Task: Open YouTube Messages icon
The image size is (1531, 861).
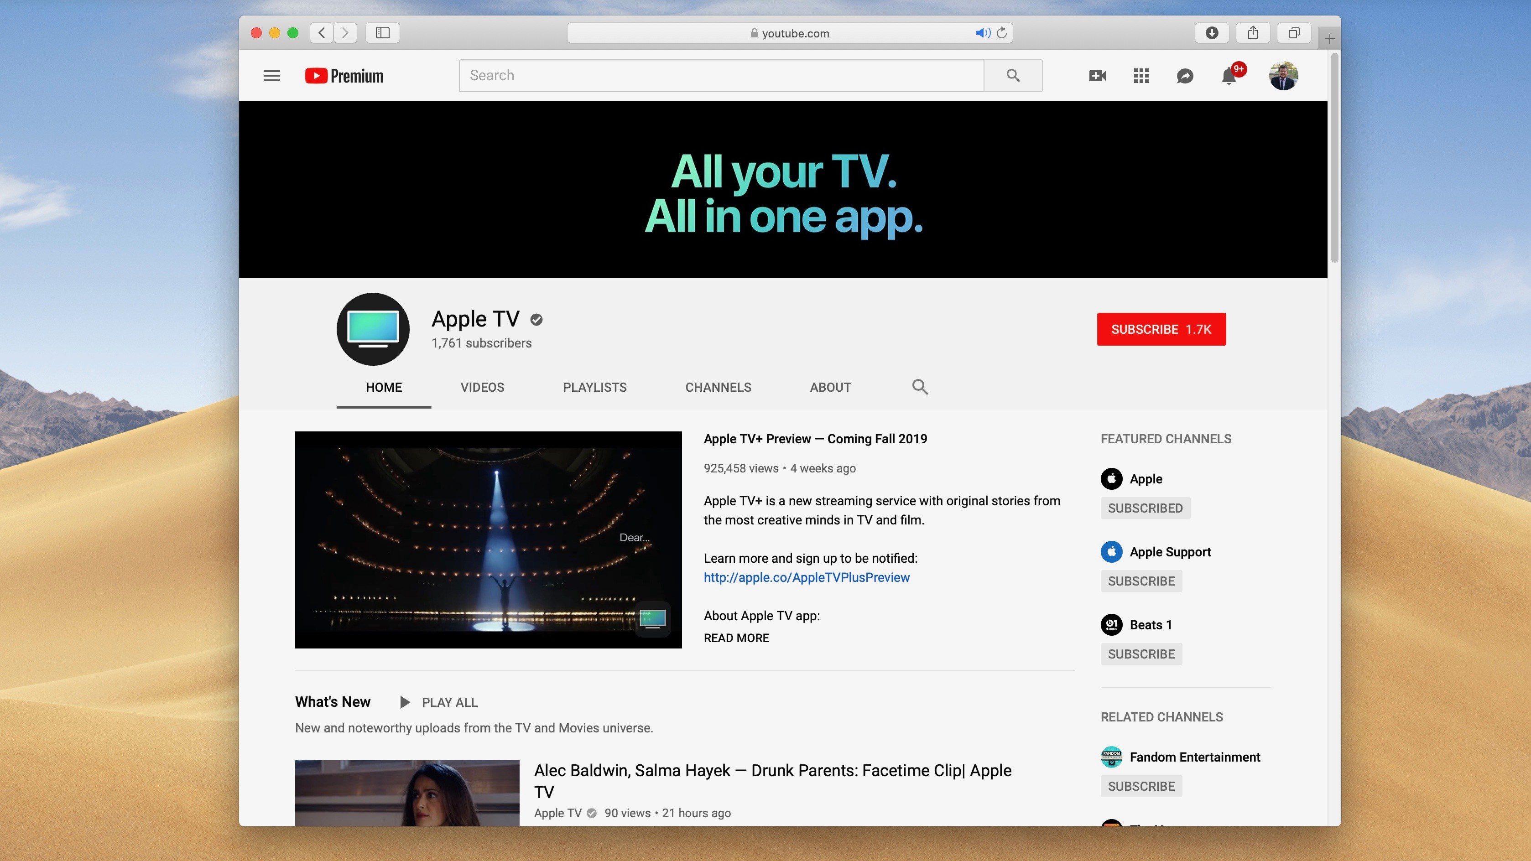Action: coord(1184,75)
